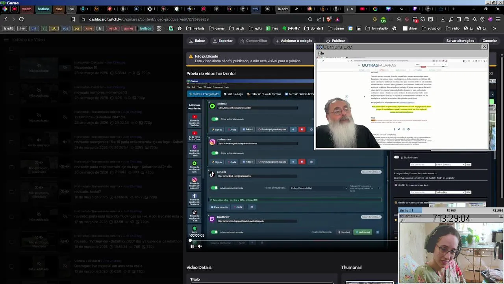This screenshot has width=504, height=284.
Task: Click the green 5.25 extension badge icon
Action: pos(383,19)
